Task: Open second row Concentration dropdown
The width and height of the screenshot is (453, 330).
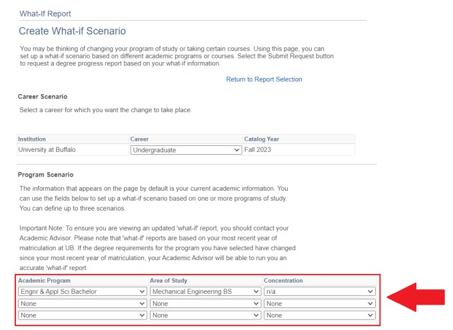Action: tap(319, 303)
